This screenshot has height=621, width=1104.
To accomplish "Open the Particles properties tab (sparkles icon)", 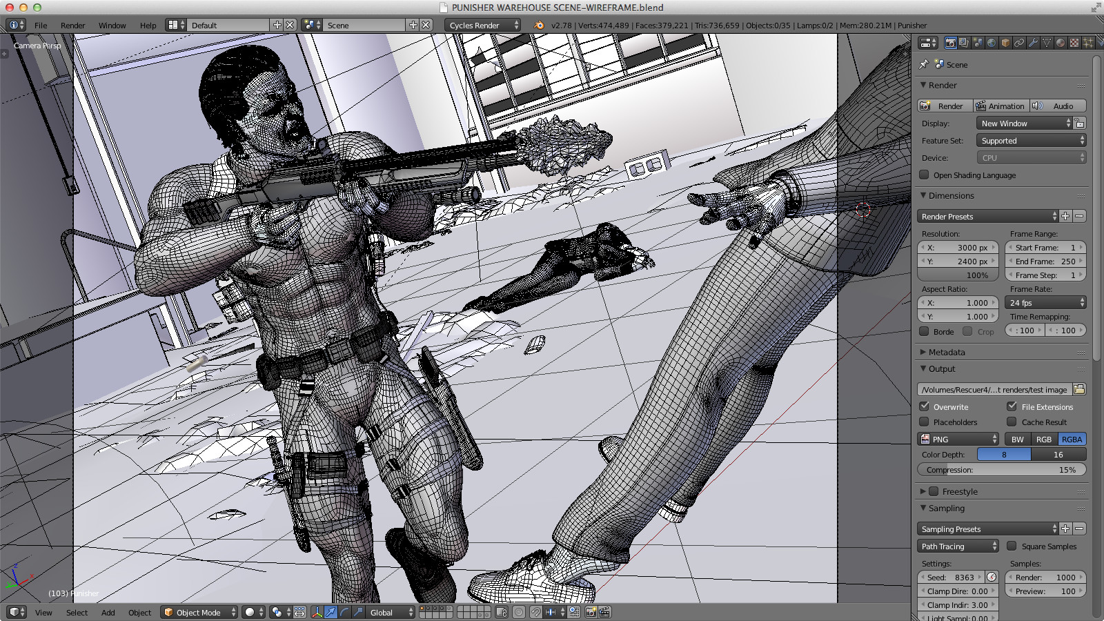I will tap(1088, 43).
